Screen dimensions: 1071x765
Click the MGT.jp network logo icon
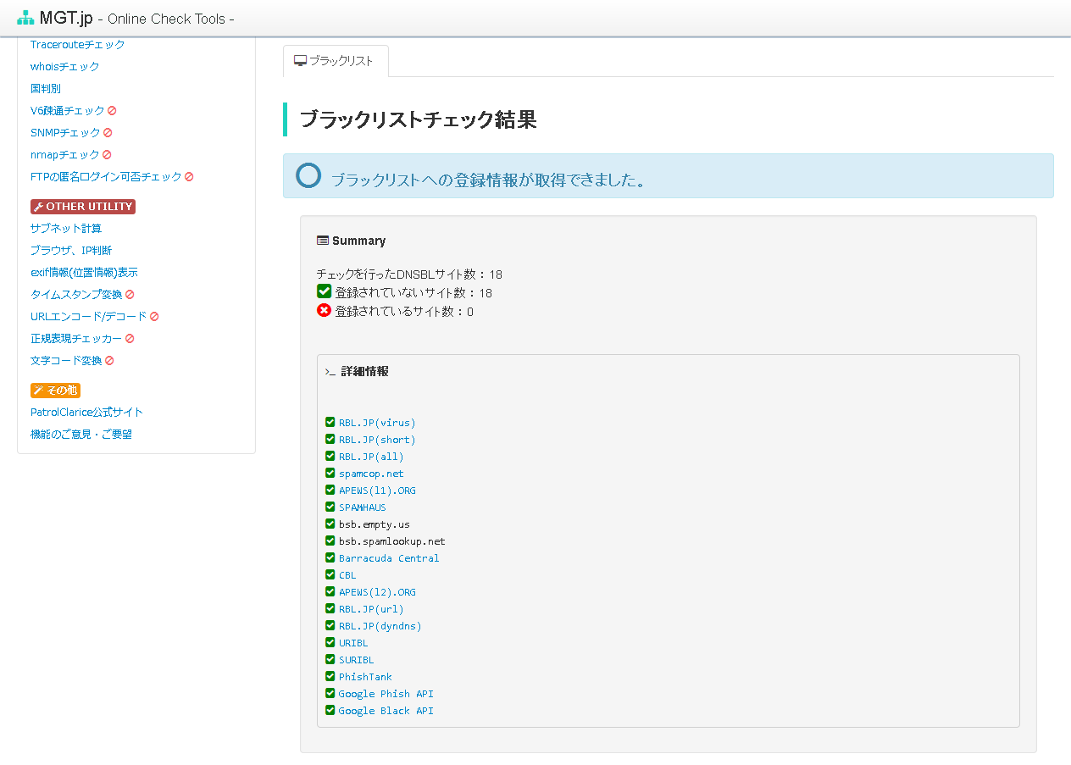tap(25, 18)
